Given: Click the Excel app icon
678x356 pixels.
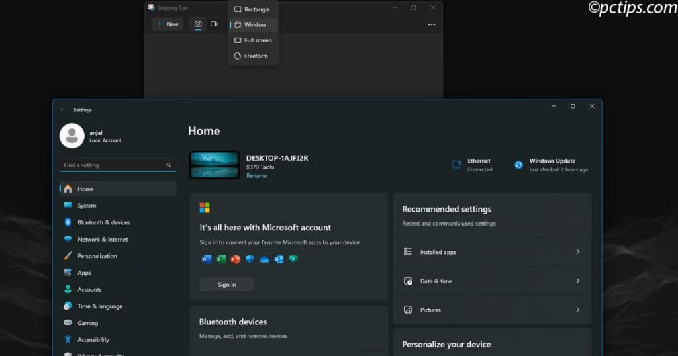Looking at the screenshot, I should (x=221, y=259).
